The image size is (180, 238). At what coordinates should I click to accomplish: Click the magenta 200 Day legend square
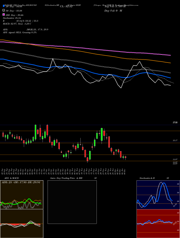[4, 14]
